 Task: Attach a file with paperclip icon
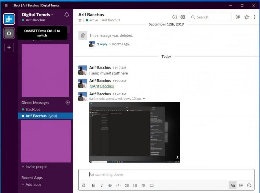(x=84, y=185)
